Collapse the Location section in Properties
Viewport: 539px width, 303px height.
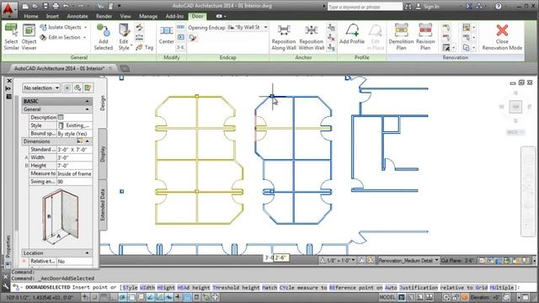tap(88, 252)
